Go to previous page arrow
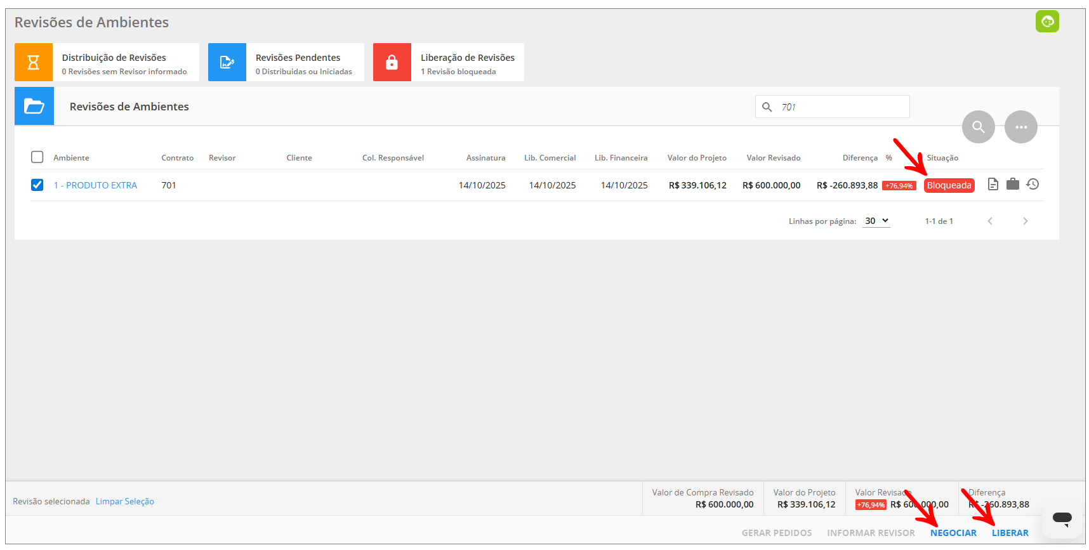The height and width of the screenshot is (550, 1089). tap(990, 221)
